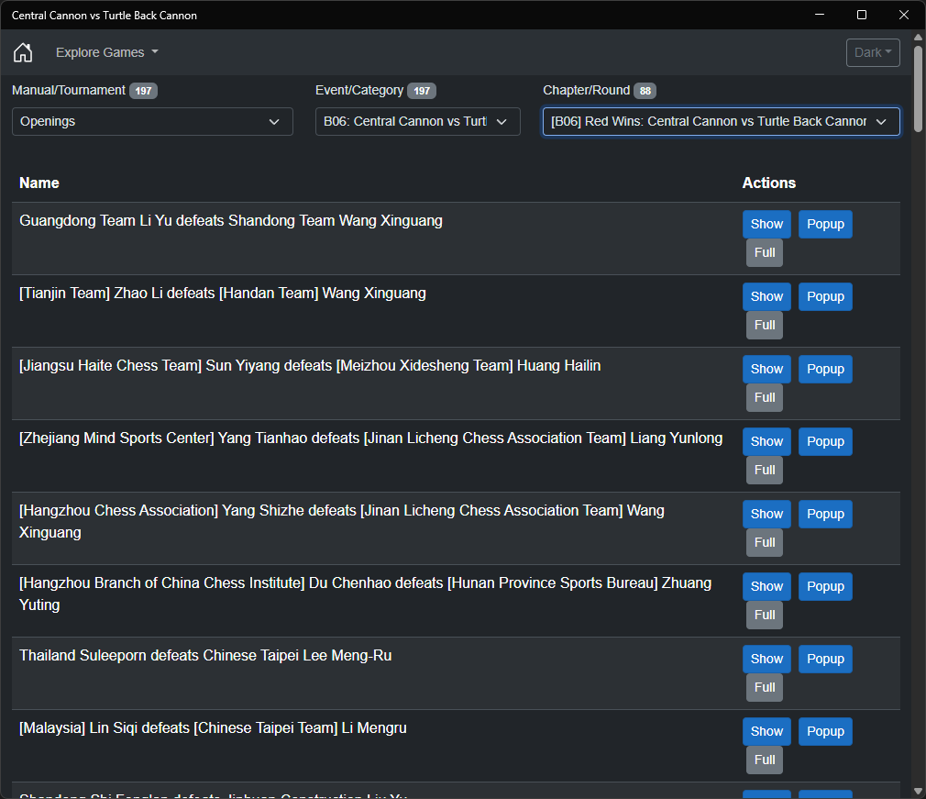Viewport: 926px width, 799px height.
Task: Select text 'Guangdong Team Li Yu defeats Shandong Team Wang Xinguang'
Action: (231, 221)
